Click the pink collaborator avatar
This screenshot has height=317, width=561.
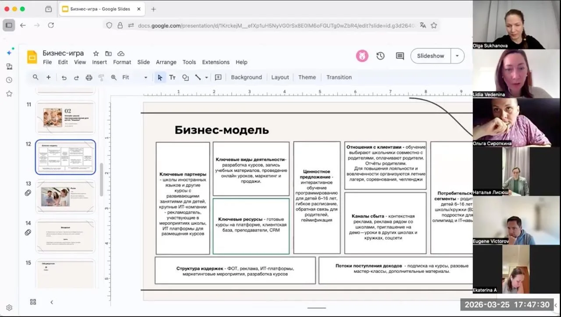[x=362, y=56]
